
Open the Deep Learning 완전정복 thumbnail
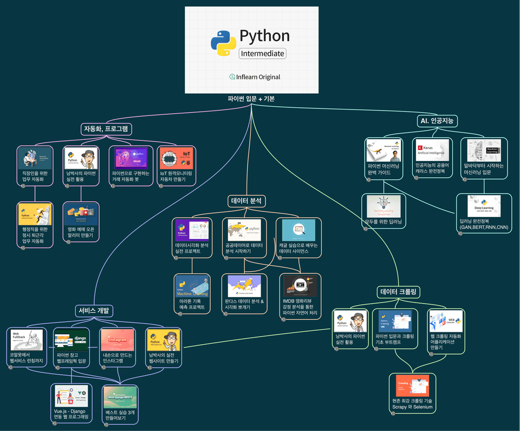(x=484, y=206)
